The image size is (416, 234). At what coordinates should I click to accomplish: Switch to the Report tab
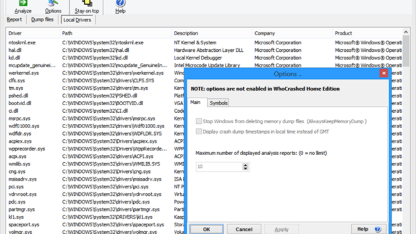(x=14, y=20)
